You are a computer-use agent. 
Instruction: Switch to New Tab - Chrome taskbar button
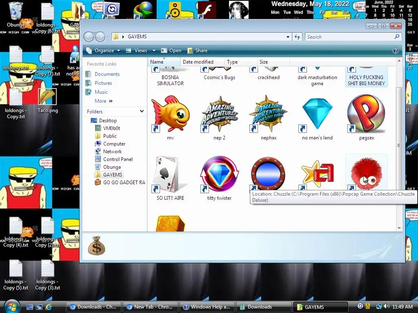coord(150,307)
